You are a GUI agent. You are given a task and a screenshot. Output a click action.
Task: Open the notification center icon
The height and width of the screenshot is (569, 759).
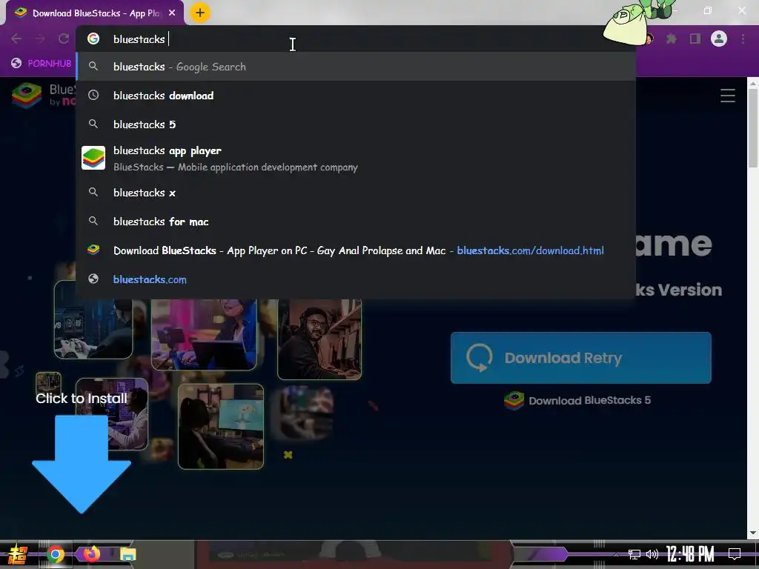pos(735,554)
